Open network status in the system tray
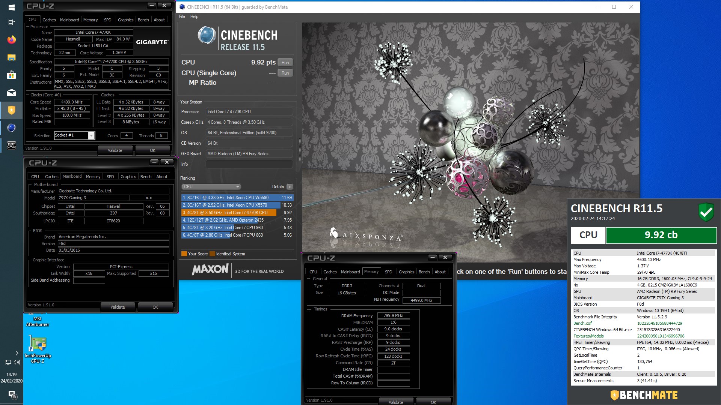The width and height of the screenshot is (721, 405). 8,362
